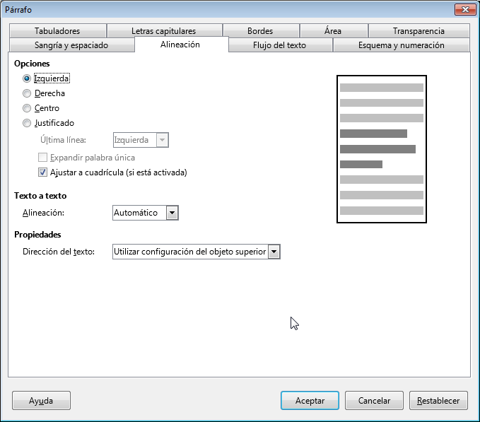Switch to Sangría y espaciado tab
The image size is (480, 422).
tap(71, 45)
